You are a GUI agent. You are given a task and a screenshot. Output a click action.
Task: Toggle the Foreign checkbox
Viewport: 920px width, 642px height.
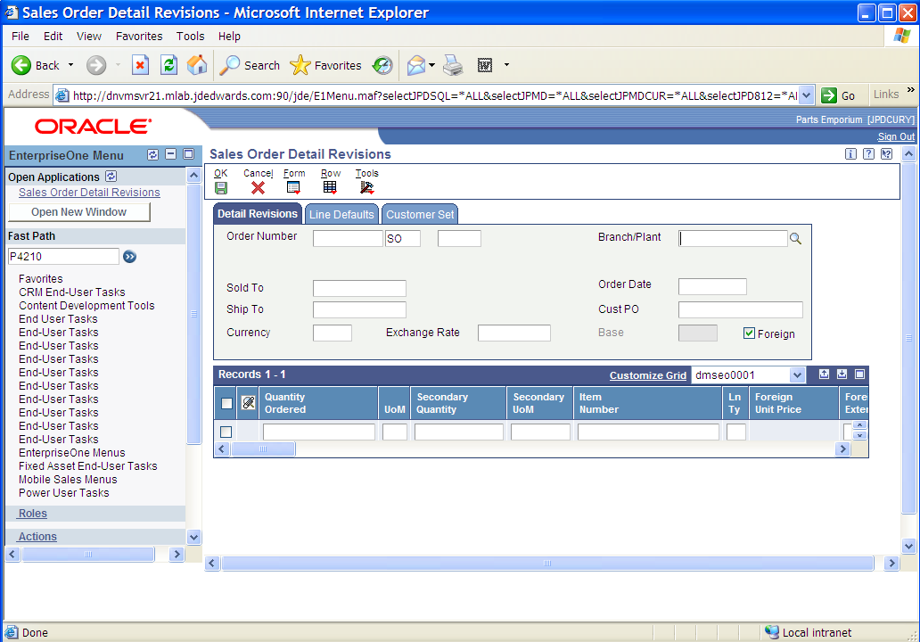(x=749, y=333)
